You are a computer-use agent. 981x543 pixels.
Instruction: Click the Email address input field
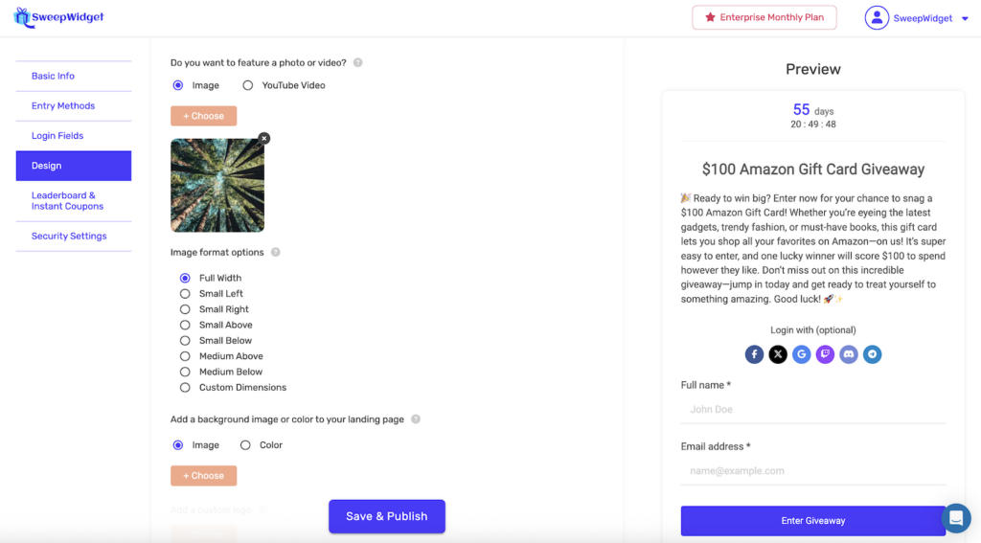tap(812, 471)
